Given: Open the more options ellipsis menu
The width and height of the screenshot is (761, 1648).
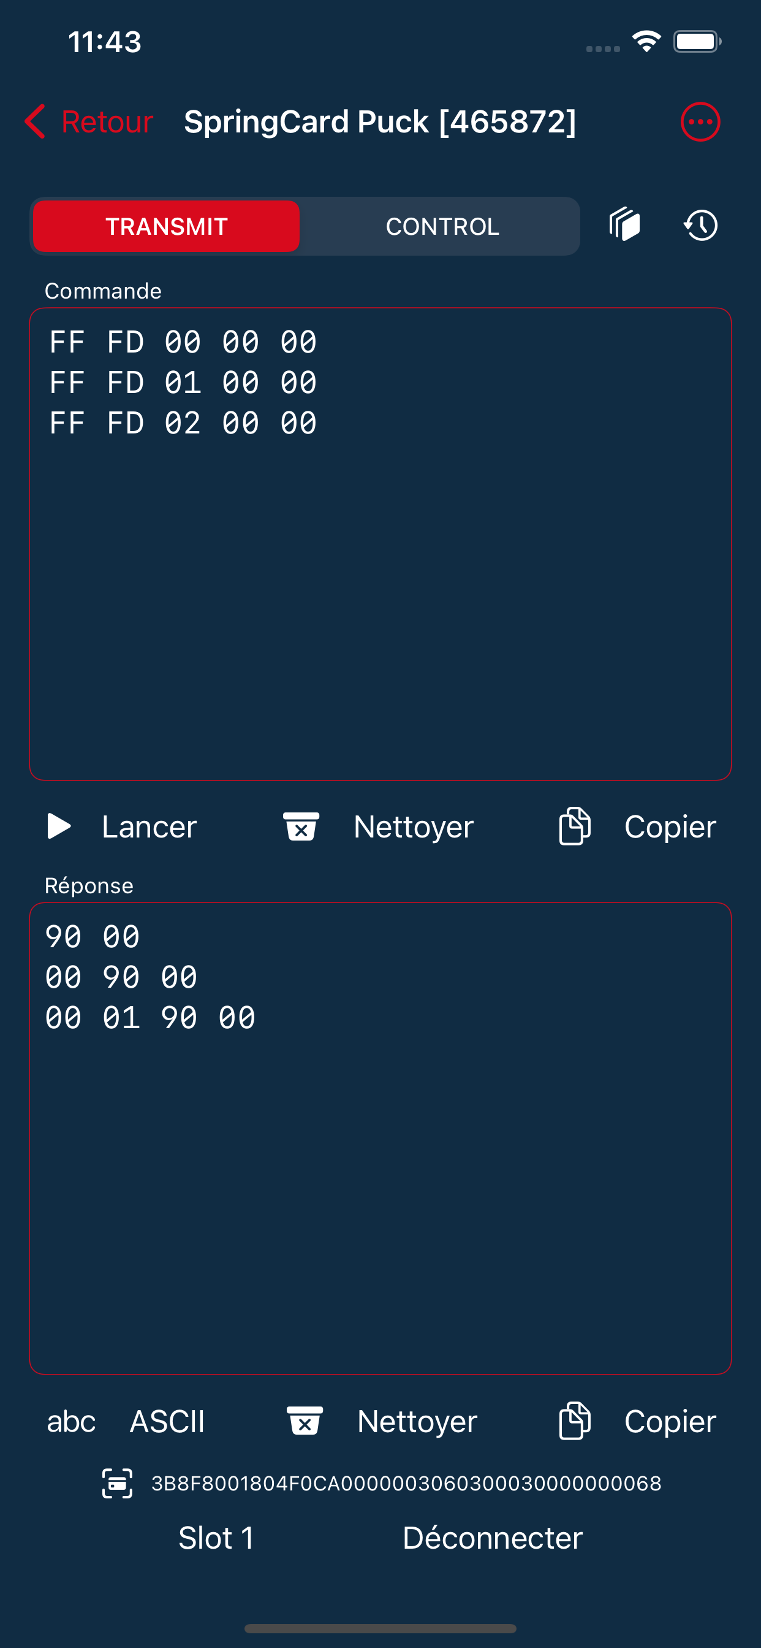Looking at the screenshot, I should click(700, 121).
